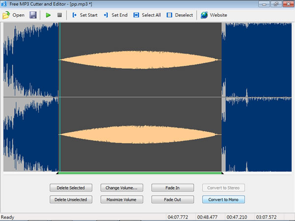This screenshot has width=295, height=221.
Task: Apply Fade In to the selection
Action: 172,188
